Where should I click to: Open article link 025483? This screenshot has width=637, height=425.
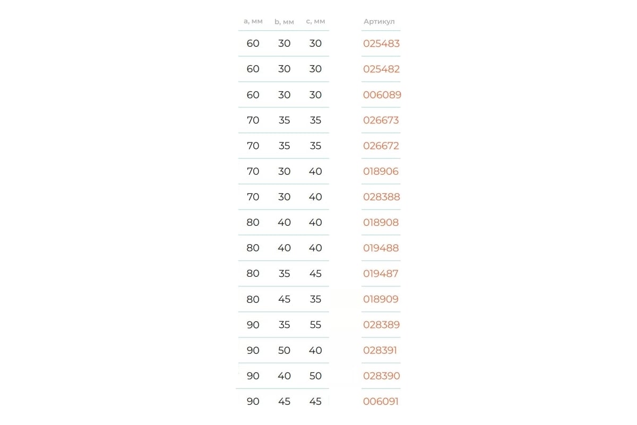point(381,44)
